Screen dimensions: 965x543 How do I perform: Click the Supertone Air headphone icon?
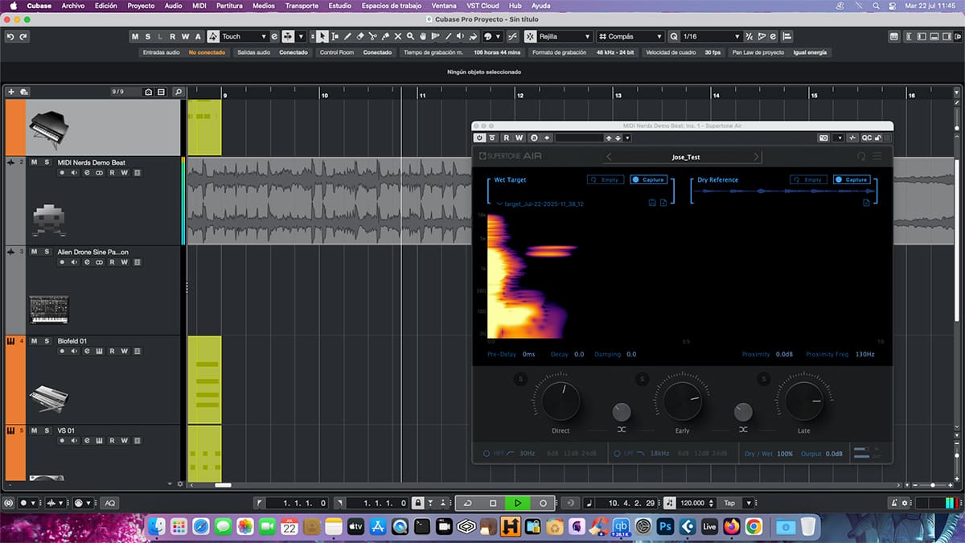click(861, 156)
